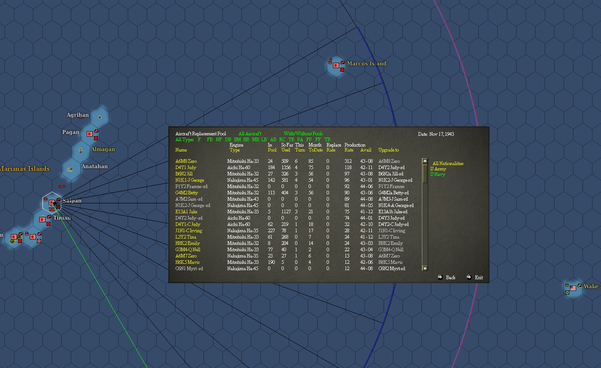The image size is (601, 368).
Task: Click the Marcus Island airfield icon
Action: click(342, 63)
